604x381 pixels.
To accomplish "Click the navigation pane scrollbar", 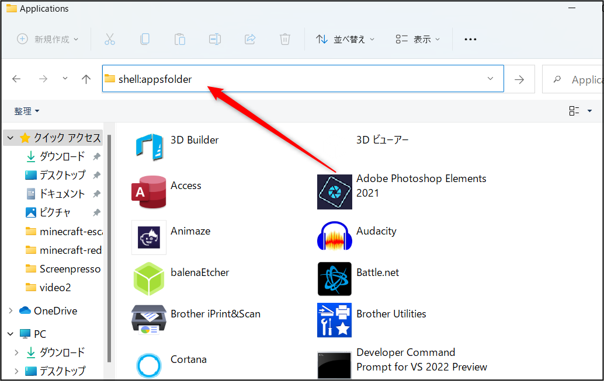I will (109, 248).
